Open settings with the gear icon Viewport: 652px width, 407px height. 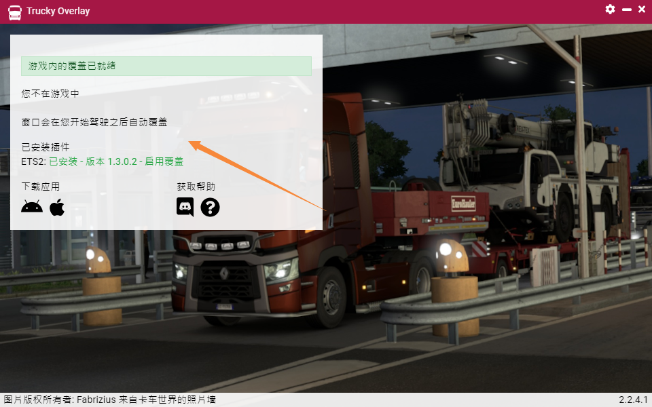[x=610, y=9]
